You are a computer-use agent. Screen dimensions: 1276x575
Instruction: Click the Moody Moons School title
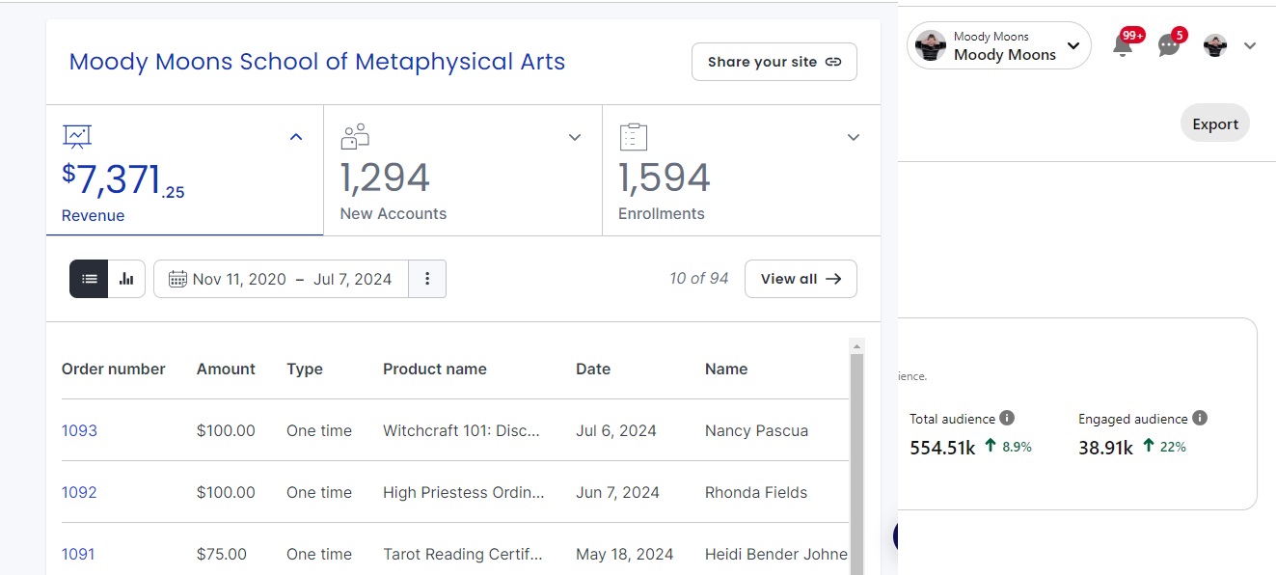(317, 62)
